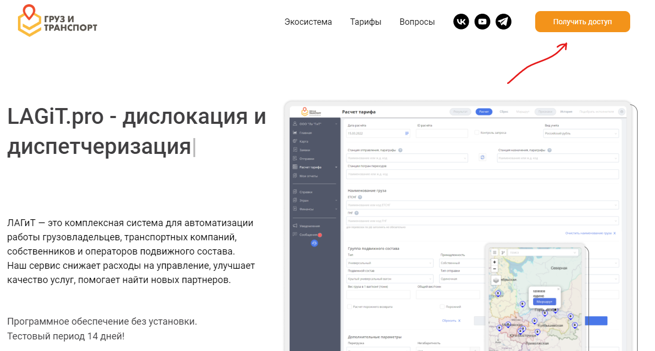
Task: Click user profile icon ООО Ла ГиТ
Action: [295, 124]
